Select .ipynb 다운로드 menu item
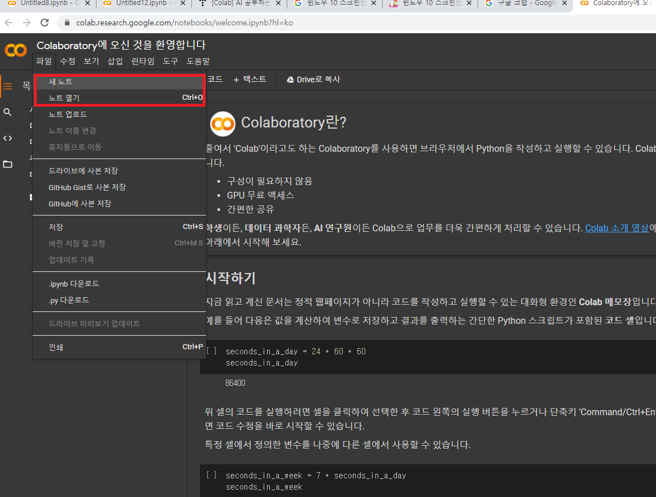The width and height of the screenshot is (656, 497). tap(119, 283)
